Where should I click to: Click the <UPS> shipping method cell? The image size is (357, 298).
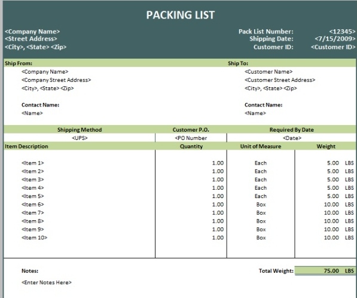click(80, 138)
